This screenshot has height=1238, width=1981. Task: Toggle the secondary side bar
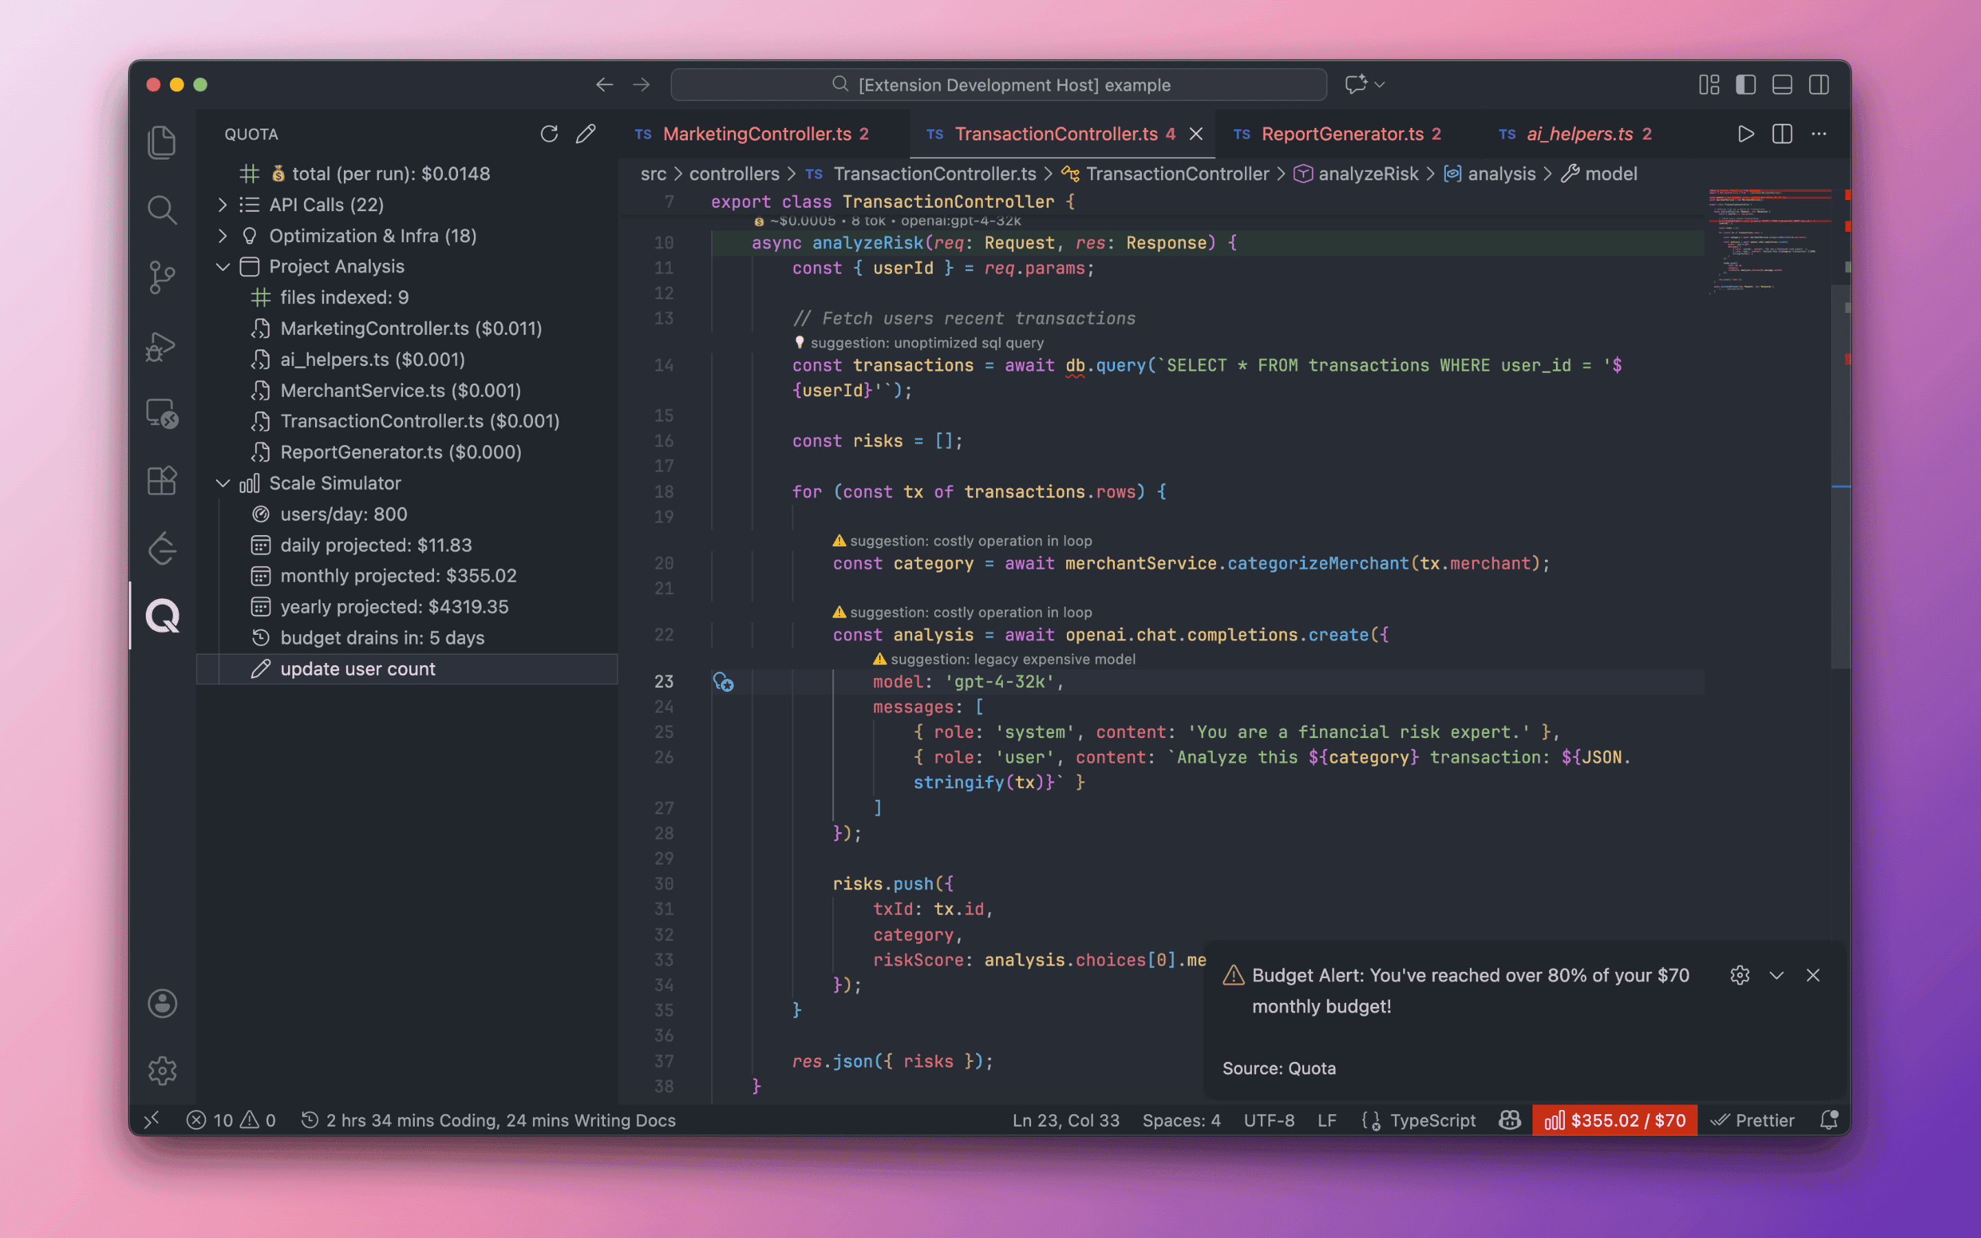click(x=1819, y=85)
